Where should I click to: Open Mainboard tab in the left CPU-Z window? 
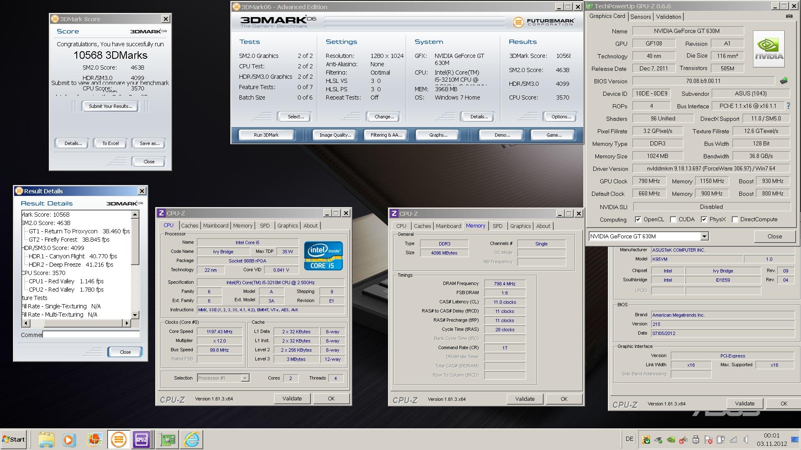coord(216,225)
